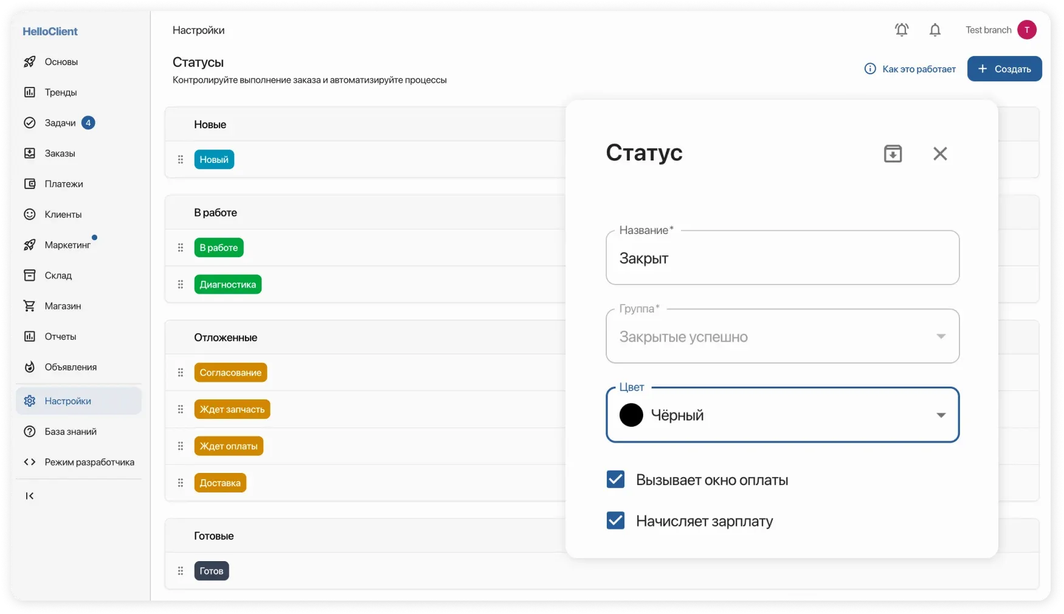
Task: Click drag handle beside Готов status
Action: tap(181, 571)
